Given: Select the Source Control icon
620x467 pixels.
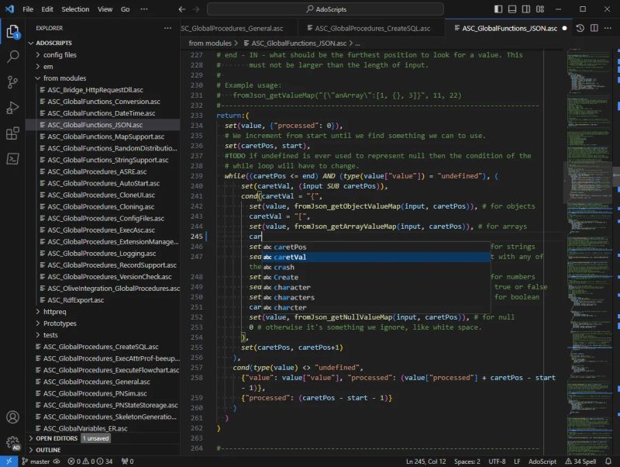Looking at the screenshot, I should pos(11,82).
